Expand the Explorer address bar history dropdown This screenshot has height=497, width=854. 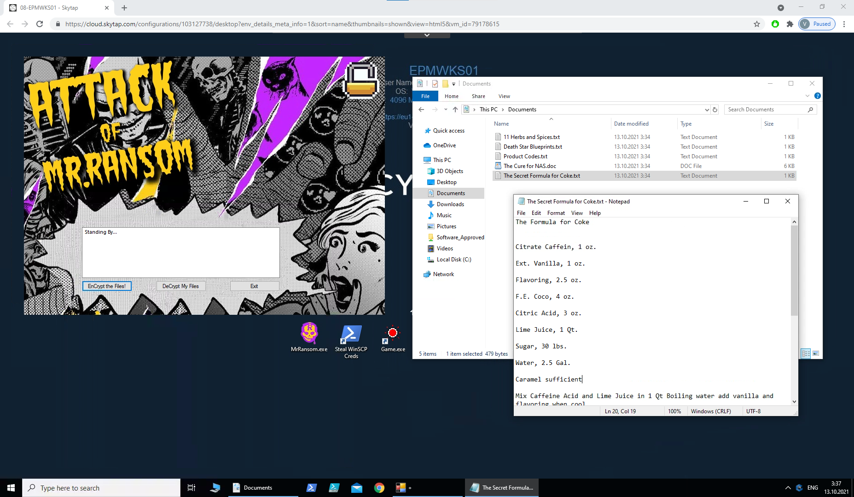(x=707, y=110)
